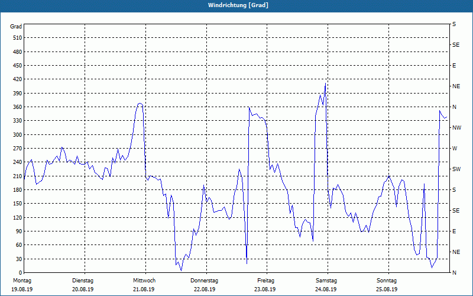Click the 'Dienstag' day label
Screen dimensions: 473x296
[83, 281]
